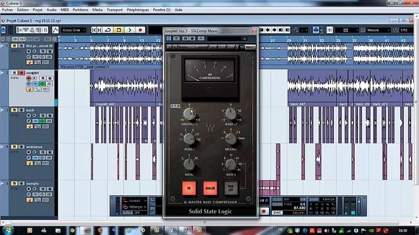Click the Rate-S knob on compressor
Viewport: 419px width, 235px height.
230,165
